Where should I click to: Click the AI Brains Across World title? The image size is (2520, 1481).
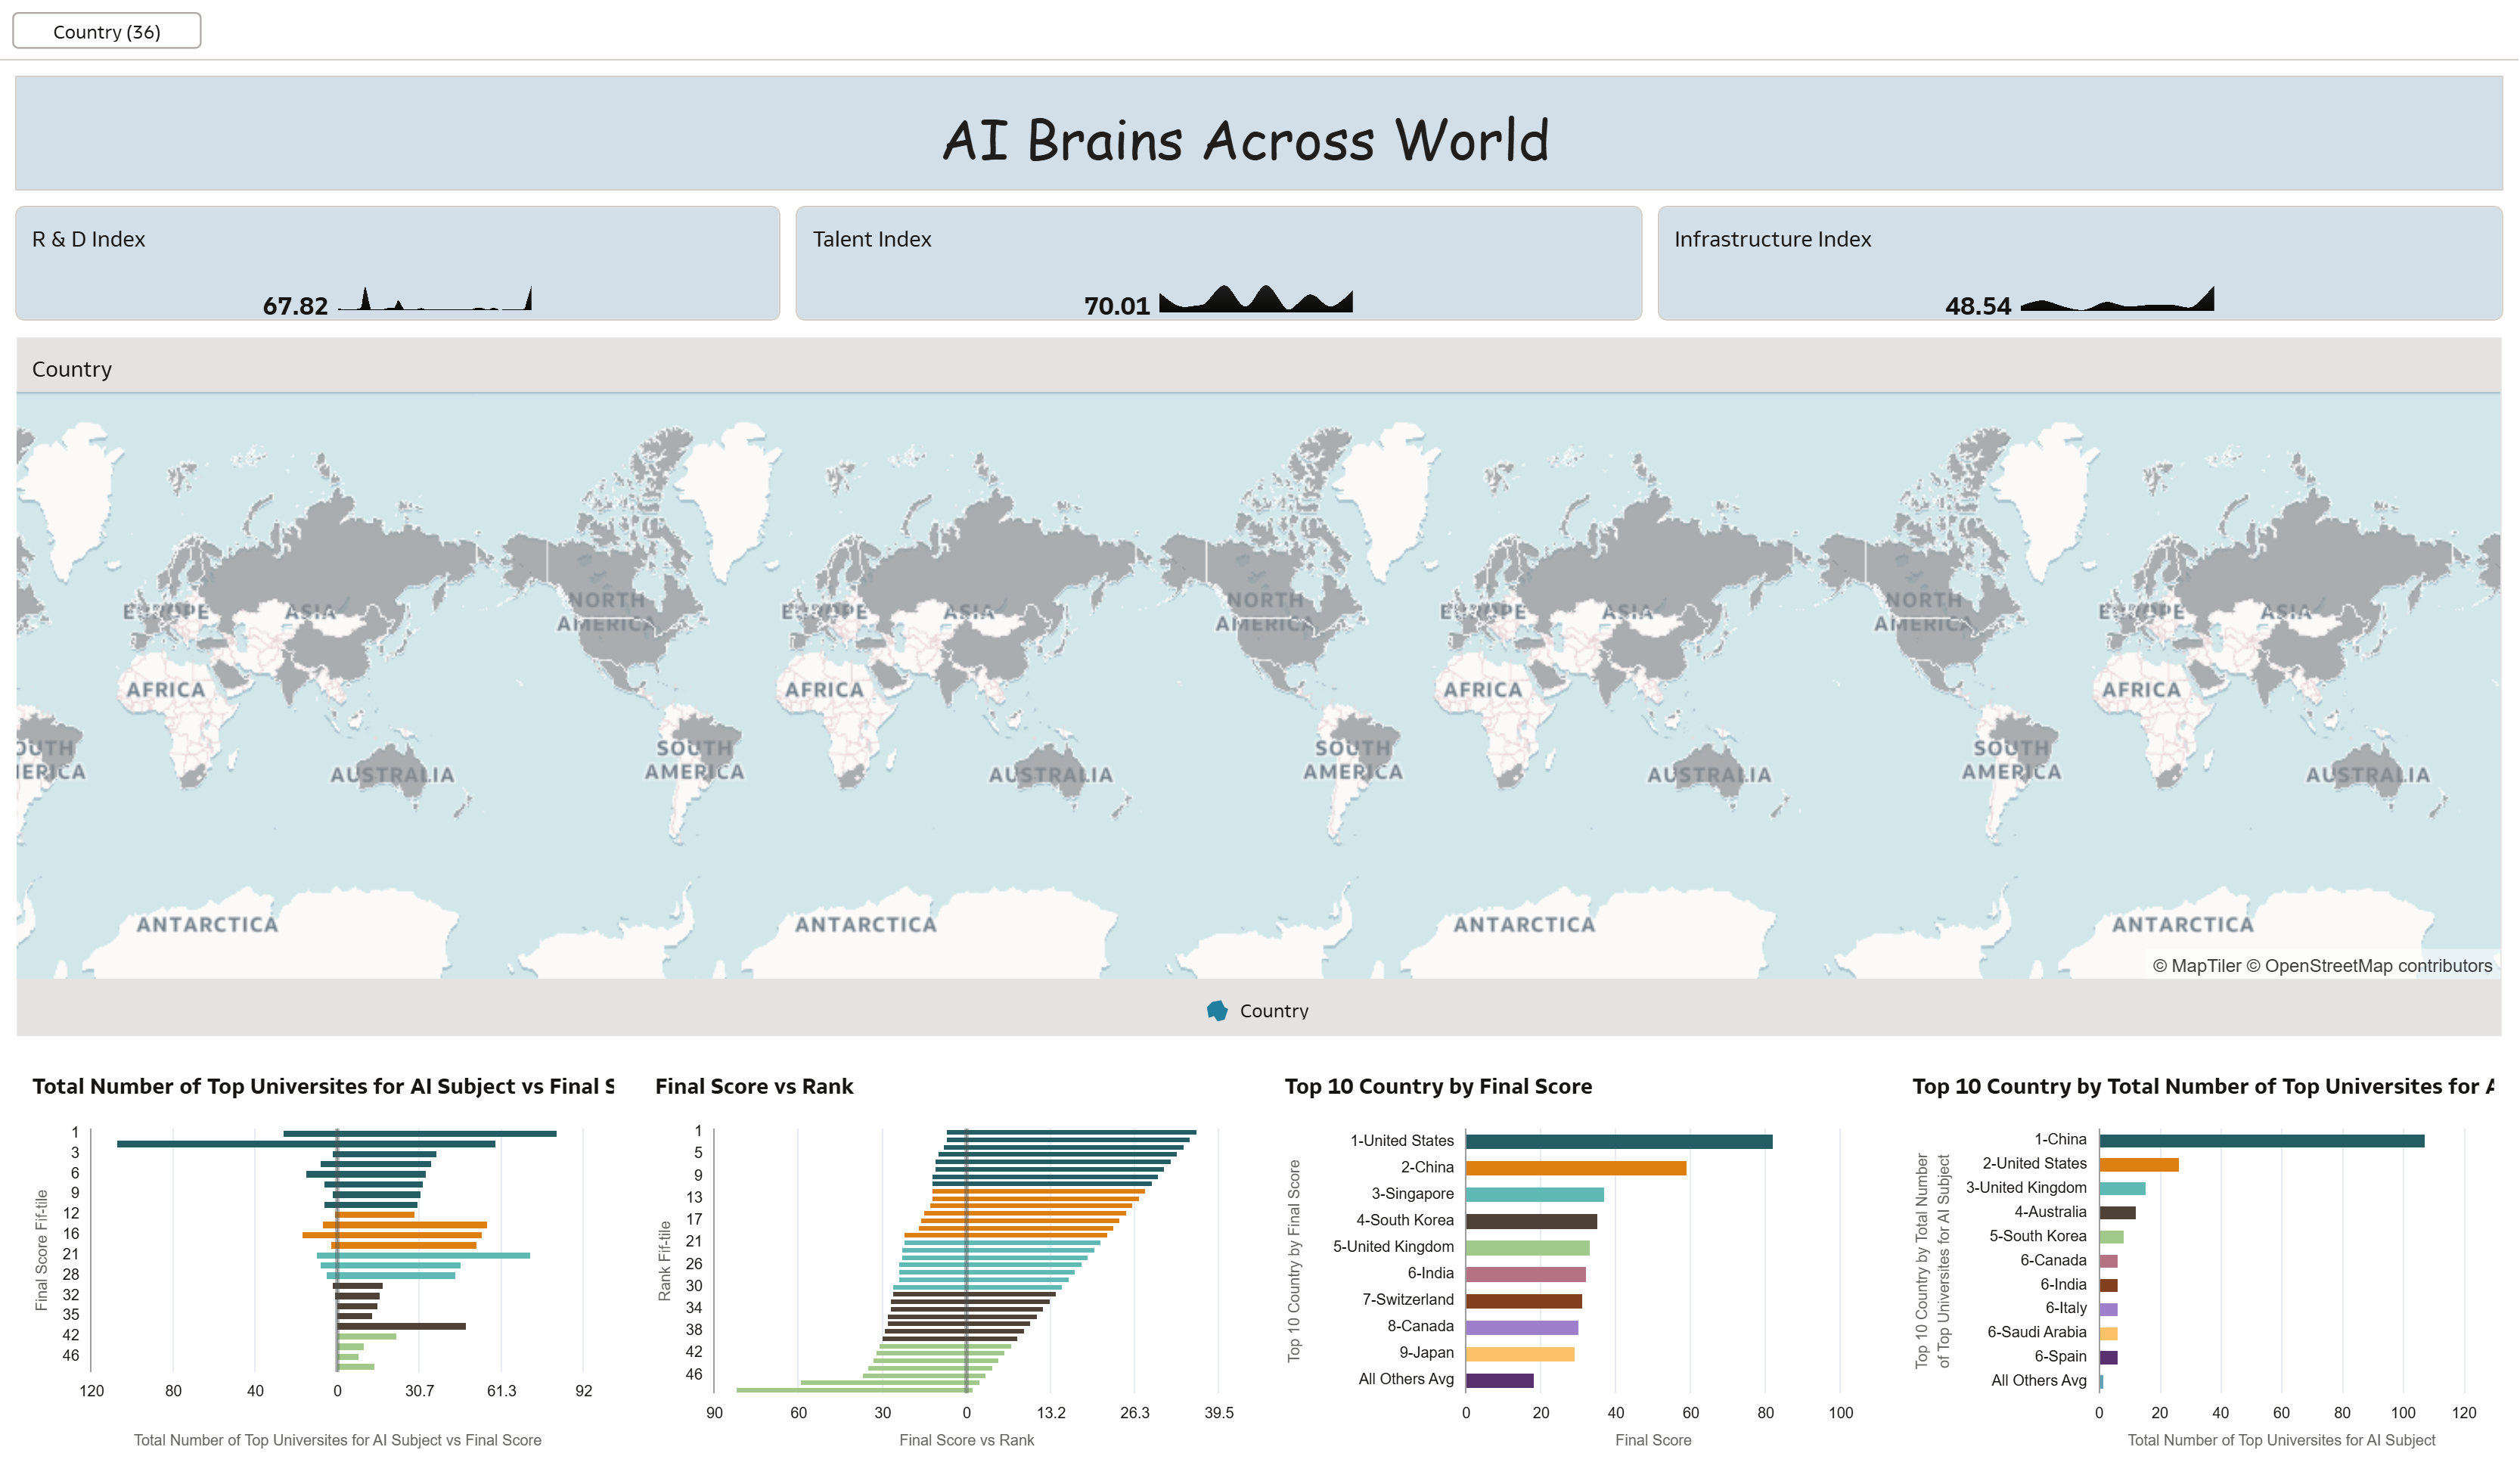click(1246, 140)
